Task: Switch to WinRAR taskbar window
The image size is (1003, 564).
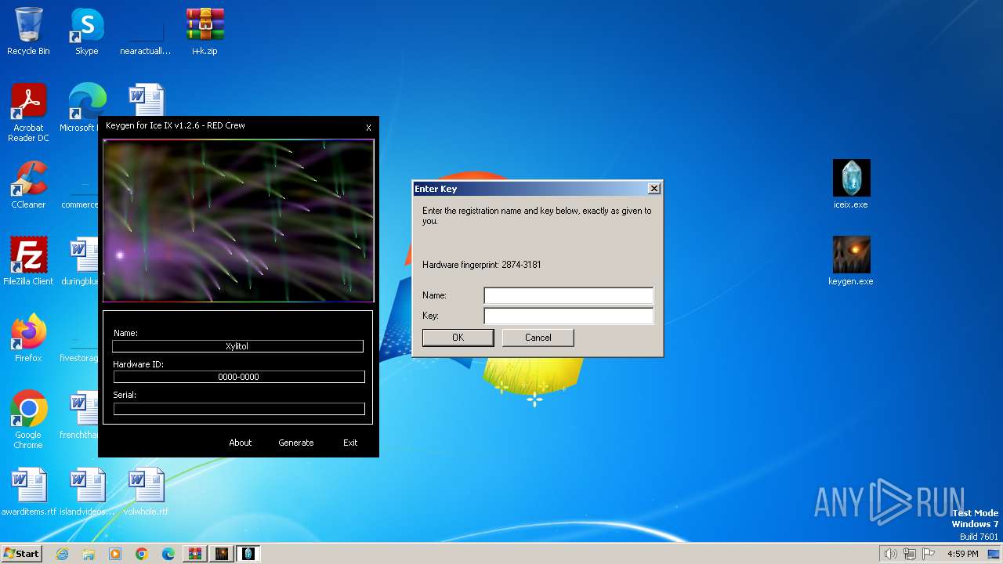Action: click(x=195, y=554)
